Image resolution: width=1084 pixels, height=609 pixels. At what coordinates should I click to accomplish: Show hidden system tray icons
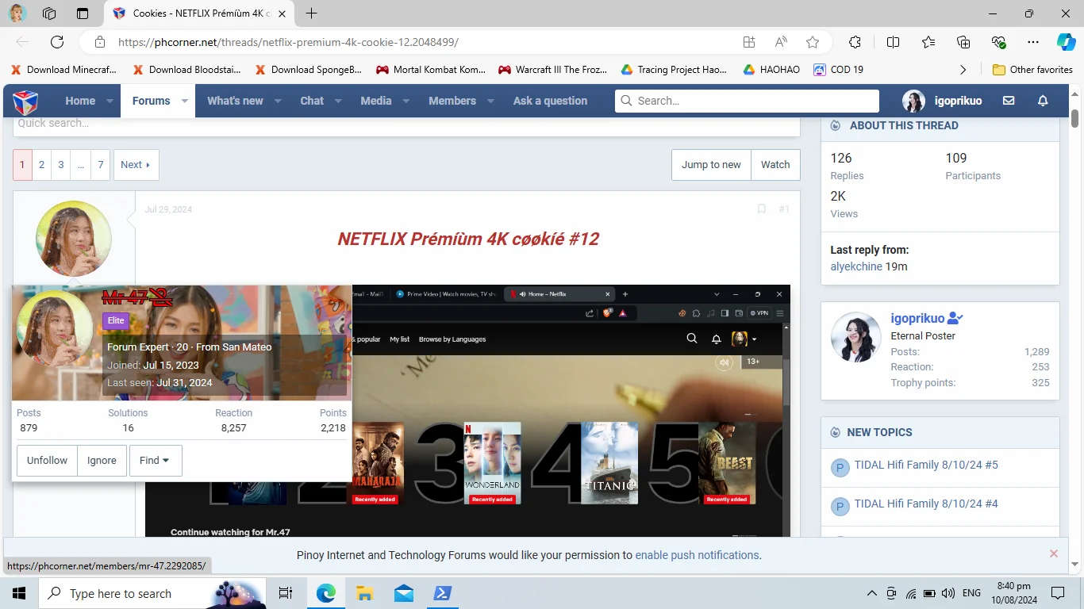coord(872,593)
